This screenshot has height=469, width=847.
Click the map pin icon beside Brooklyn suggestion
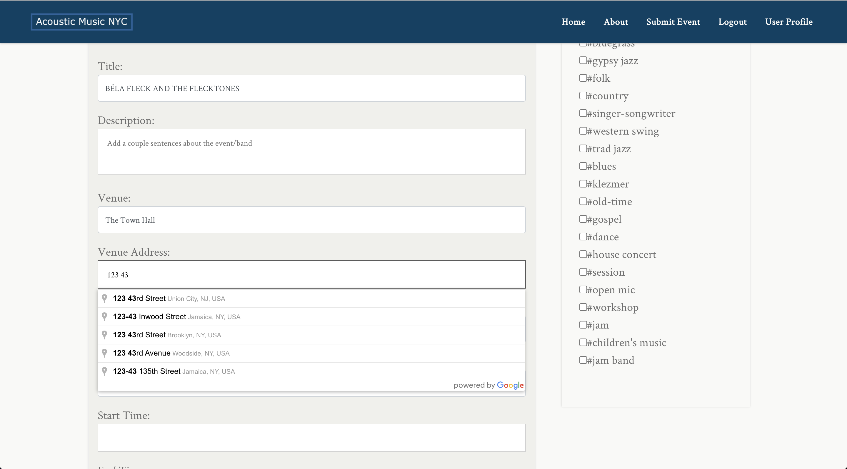[104, 335]
